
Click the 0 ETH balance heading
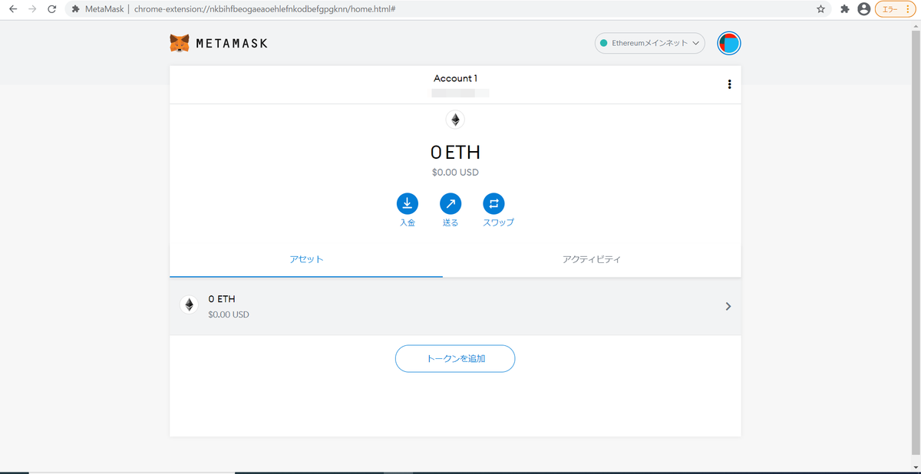(455, 153)
